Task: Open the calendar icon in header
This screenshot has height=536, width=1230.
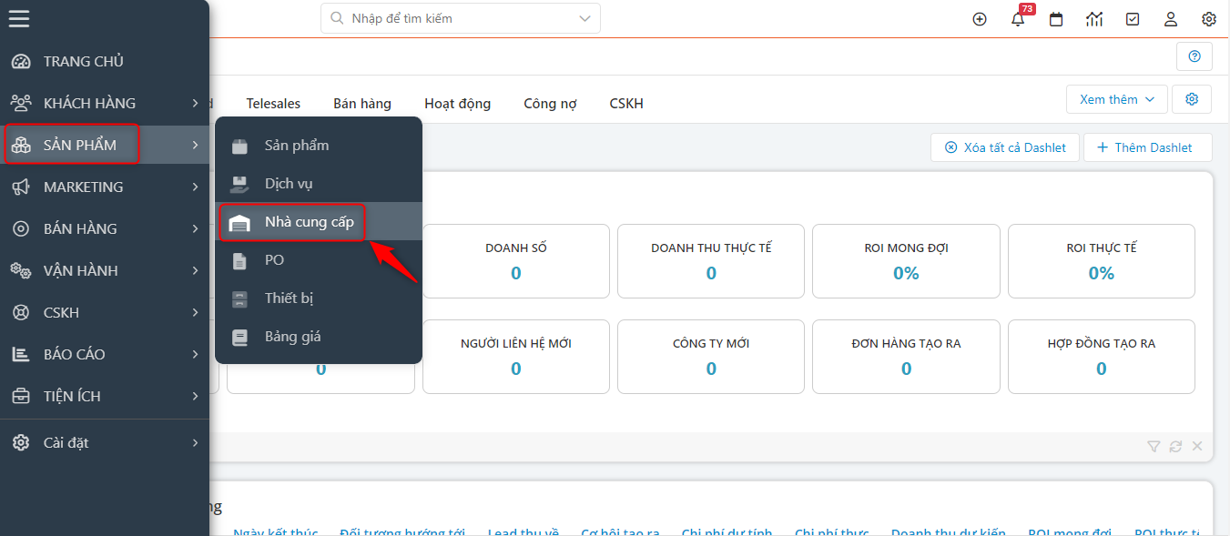Action: (x=1056, y=19)
